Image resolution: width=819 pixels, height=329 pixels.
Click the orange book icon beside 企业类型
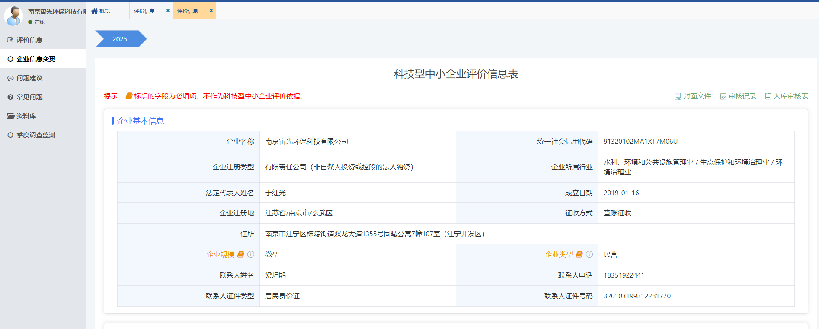click(579, 254)
